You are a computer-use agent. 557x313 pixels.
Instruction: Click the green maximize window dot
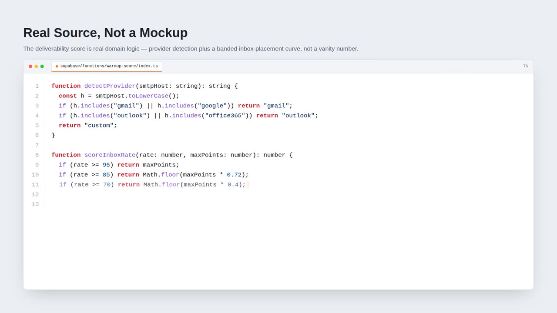coord(42,67)
